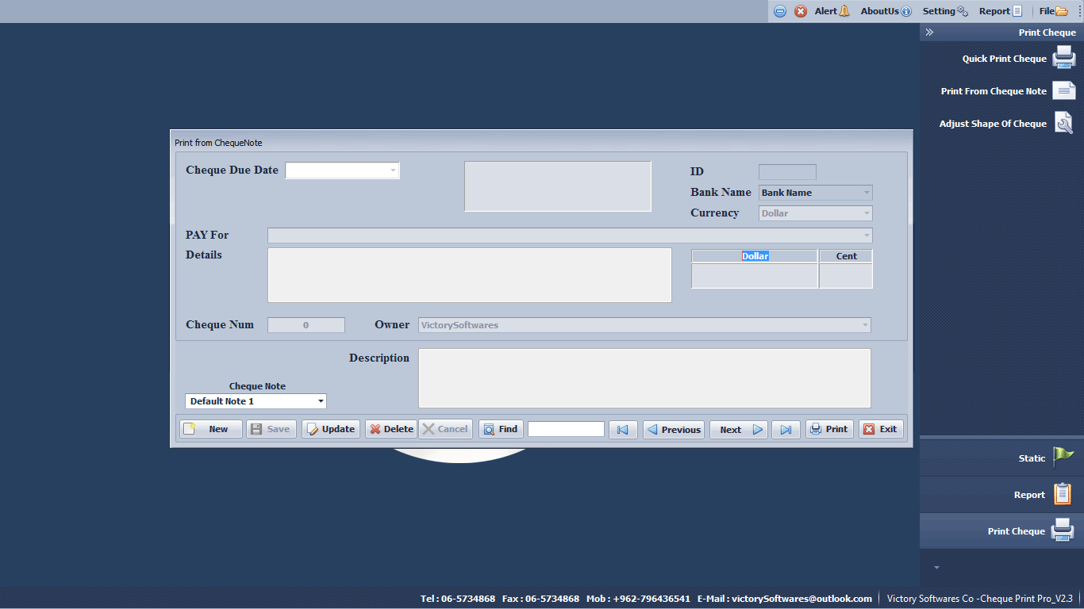This screenshot has height=609, width=1084.
Task: Open the File menu
Action: pyautogui.click(x=1053, y=11)
